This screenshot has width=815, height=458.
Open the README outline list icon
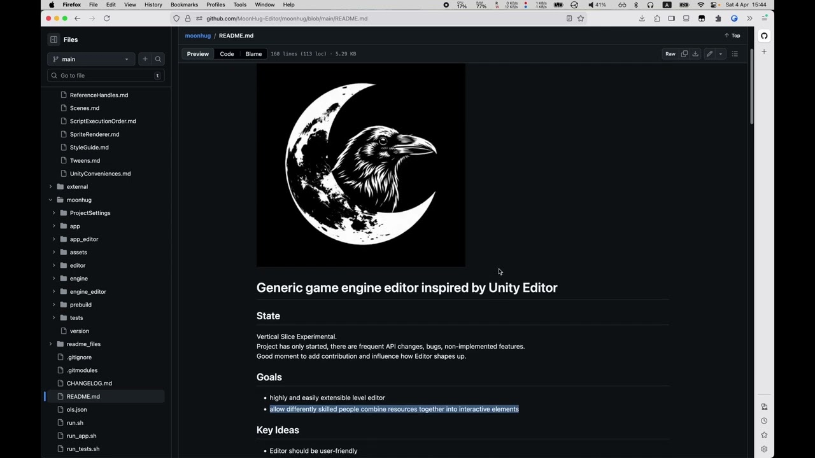tap(735, 54)
